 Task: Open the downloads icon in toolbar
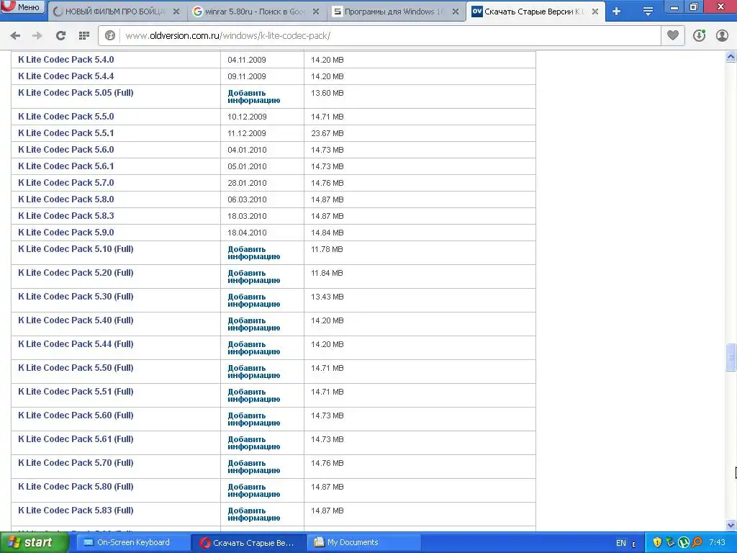(699, 36)
